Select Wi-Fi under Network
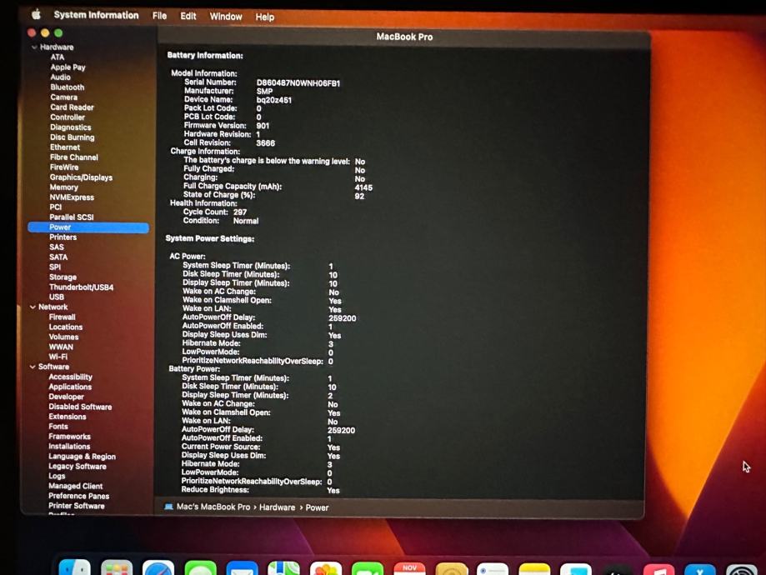 (58, 357)
